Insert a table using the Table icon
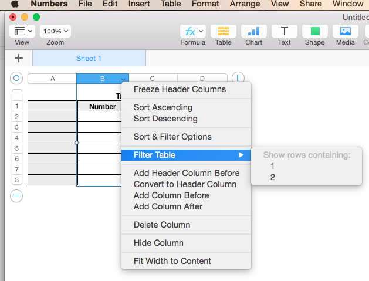The height and width of the screenshot is (281, 369). pos(223,31)
